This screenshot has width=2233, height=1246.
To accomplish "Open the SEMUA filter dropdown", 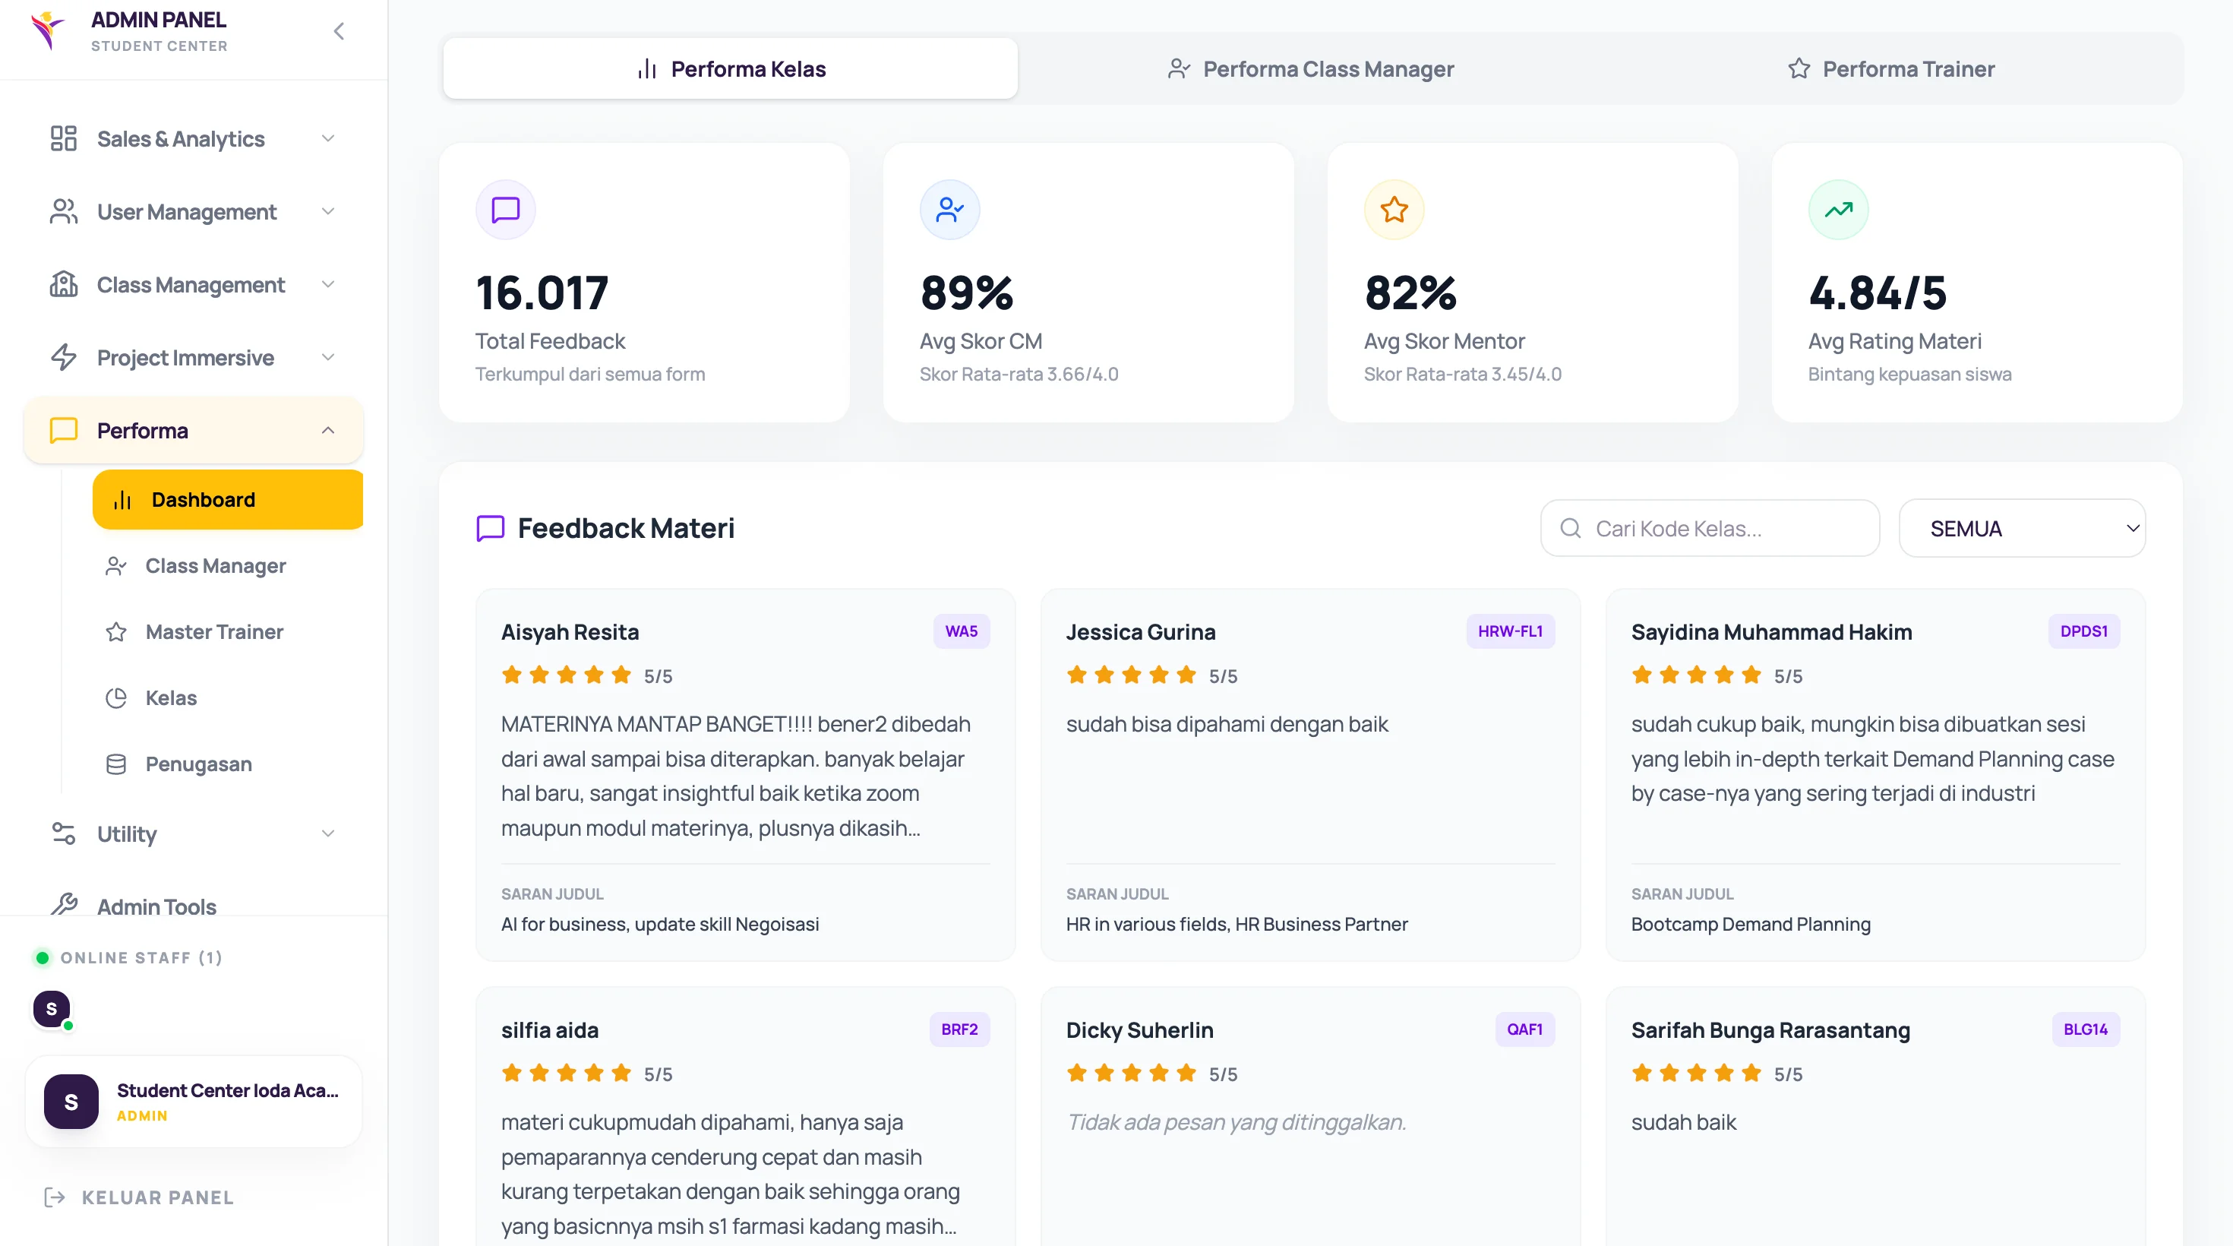I will pos(2022,528).
